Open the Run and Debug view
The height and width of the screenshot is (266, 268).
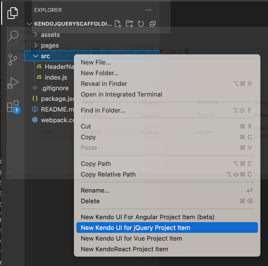pyautogui.click(x=12, y=82)
